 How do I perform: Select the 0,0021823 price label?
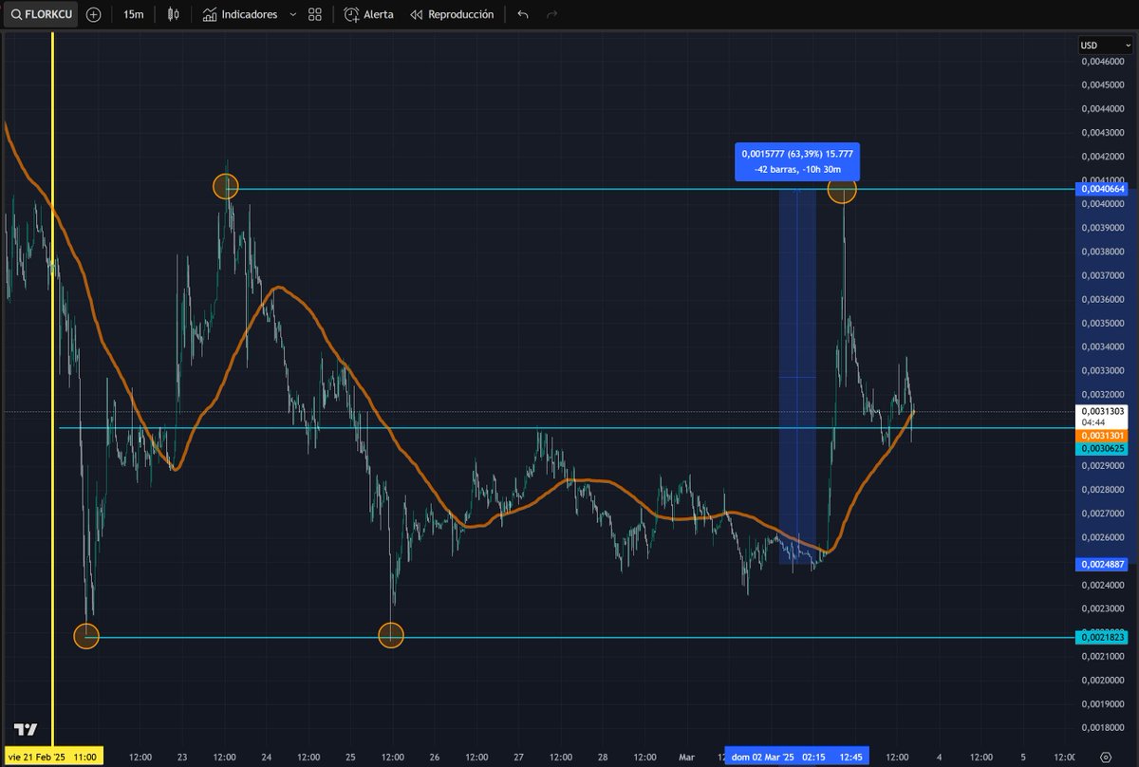pos(1103,637)
